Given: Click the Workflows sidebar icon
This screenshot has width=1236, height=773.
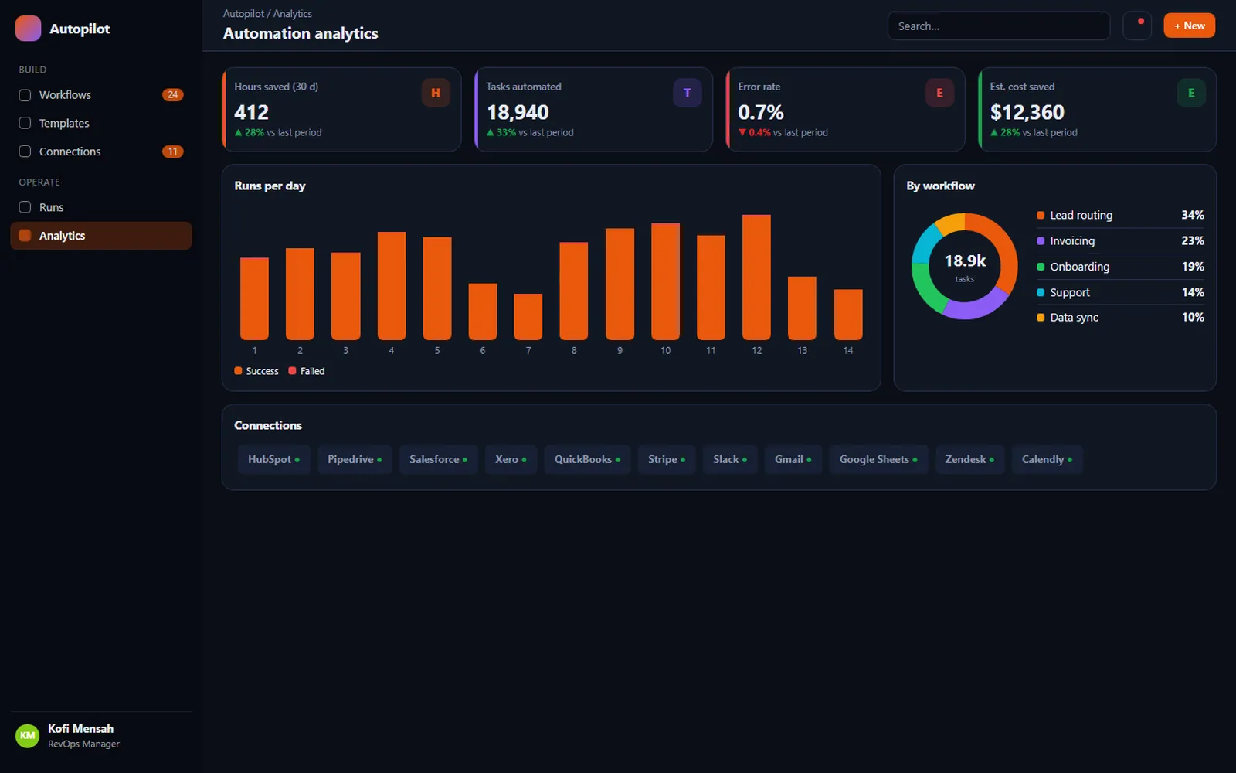Looking at the screenshot, I should pyautogui.click(x=25, y=95).
